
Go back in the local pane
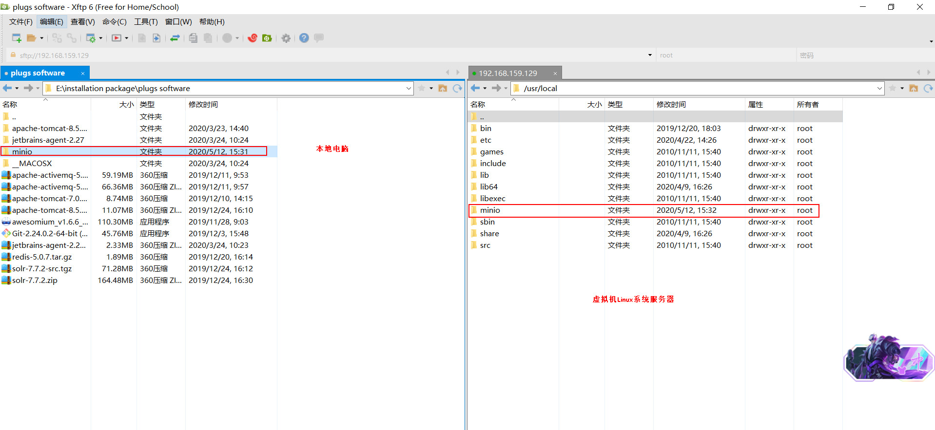point(7,88)
